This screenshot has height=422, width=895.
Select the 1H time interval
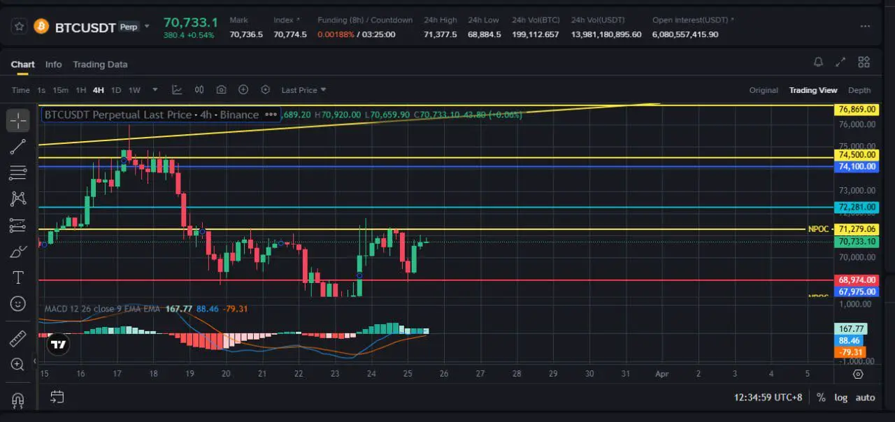pos(81,90)
